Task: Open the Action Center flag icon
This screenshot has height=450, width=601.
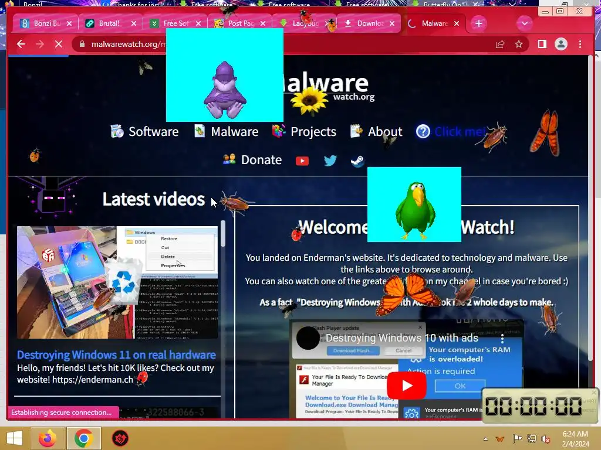Action: click(517, 439)
